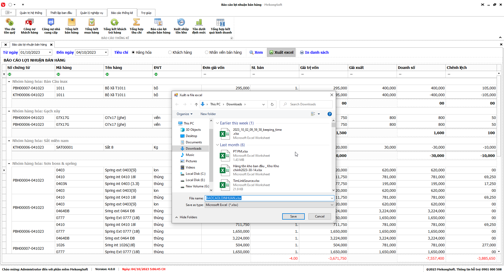Open Công nợ khách hàng report
Viewport: 504px width, 272px height.
(29, 26)
